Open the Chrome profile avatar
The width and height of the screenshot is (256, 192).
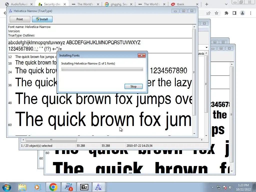click(242, 13)
